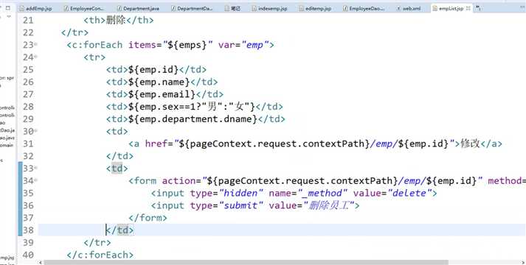
Task: Switch to the indexemp.jsp tab
Action: [270, 8]
